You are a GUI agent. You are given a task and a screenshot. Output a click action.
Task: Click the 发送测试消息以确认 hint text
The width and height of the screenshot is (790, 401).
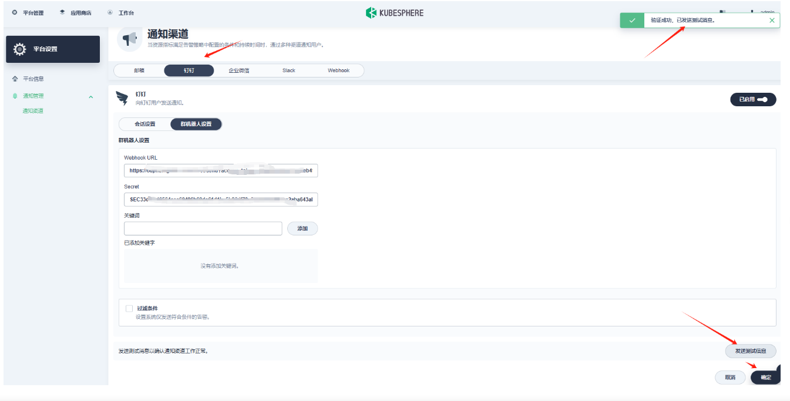pos(163,351)
